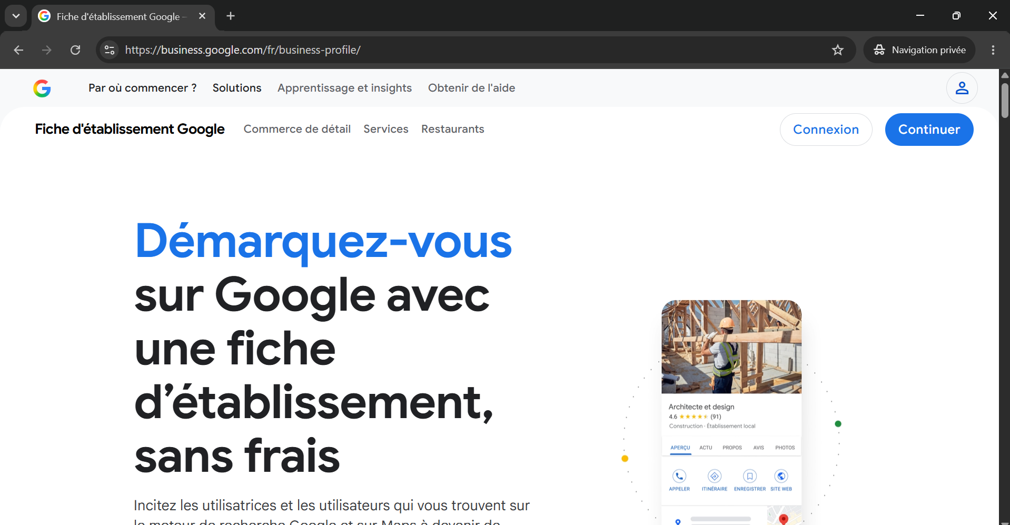Screen dimensions: 1010x525
Task: Click the browser back arrow
Action: (18, 50)
